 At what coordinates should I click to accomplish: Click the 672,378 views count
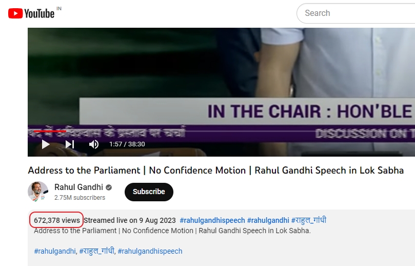(x=56, y=220)
